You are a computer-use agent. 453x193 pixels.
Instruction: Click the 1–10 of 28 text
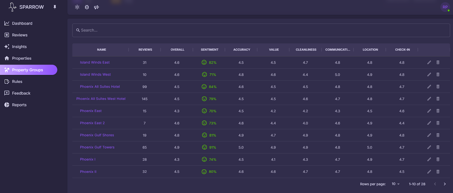417,184
